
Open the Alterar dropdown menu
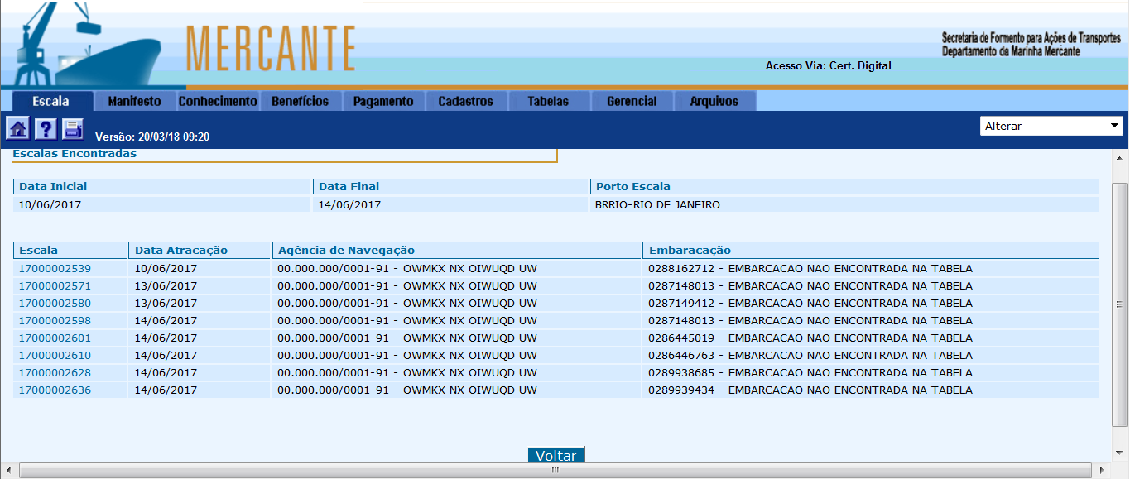point(1051,126)
